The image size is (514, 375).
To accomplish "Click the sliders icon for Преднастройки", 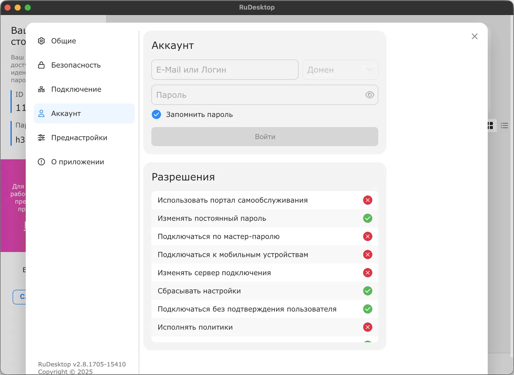I will click(41, 138).
